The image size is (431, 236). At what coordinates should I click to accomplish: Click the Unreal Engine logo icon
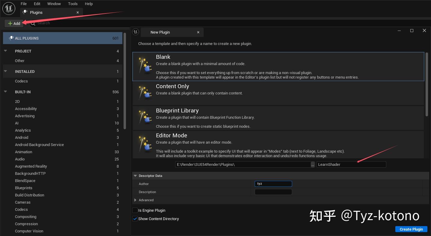9,8
